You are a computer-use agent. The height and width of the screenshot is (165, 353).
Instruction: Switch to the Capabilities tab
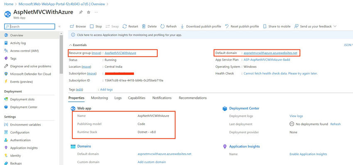(137, 98)
